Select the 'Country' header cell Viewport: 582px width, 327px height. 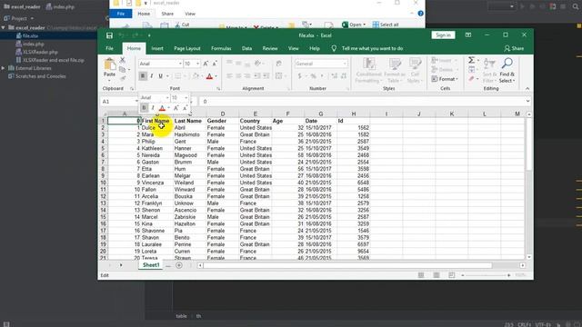pyautogui.click(x=255, y=121)
